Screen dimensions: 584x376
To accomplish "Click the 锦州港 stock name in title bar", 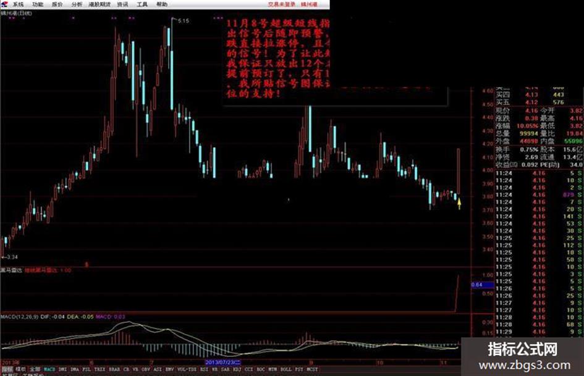I will pos(309,4).
